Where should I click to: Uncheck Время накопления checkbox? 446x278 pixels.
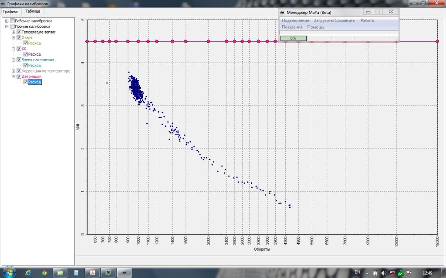point(19,60)
